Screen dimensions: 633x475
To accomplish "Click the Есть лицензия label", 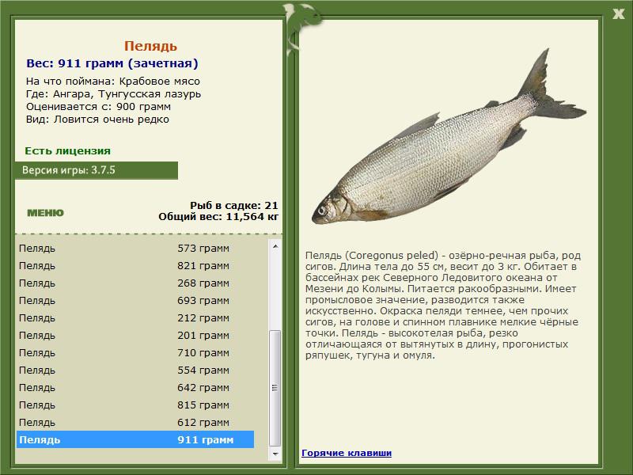I will coord(67,150).
